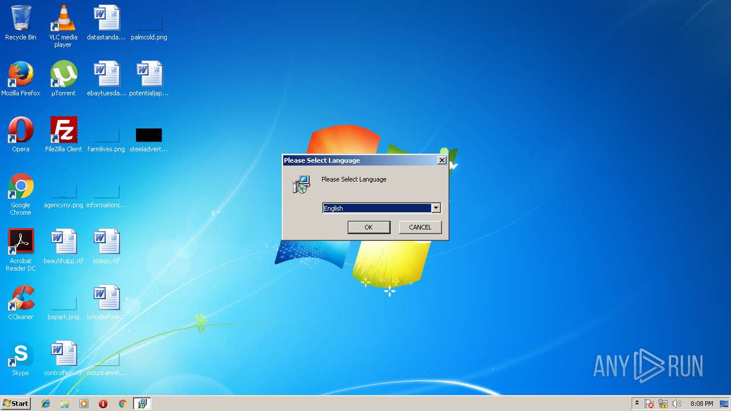Open Opera from the taskbar
The height and width of the screenshot is (411, 731).
103,404
